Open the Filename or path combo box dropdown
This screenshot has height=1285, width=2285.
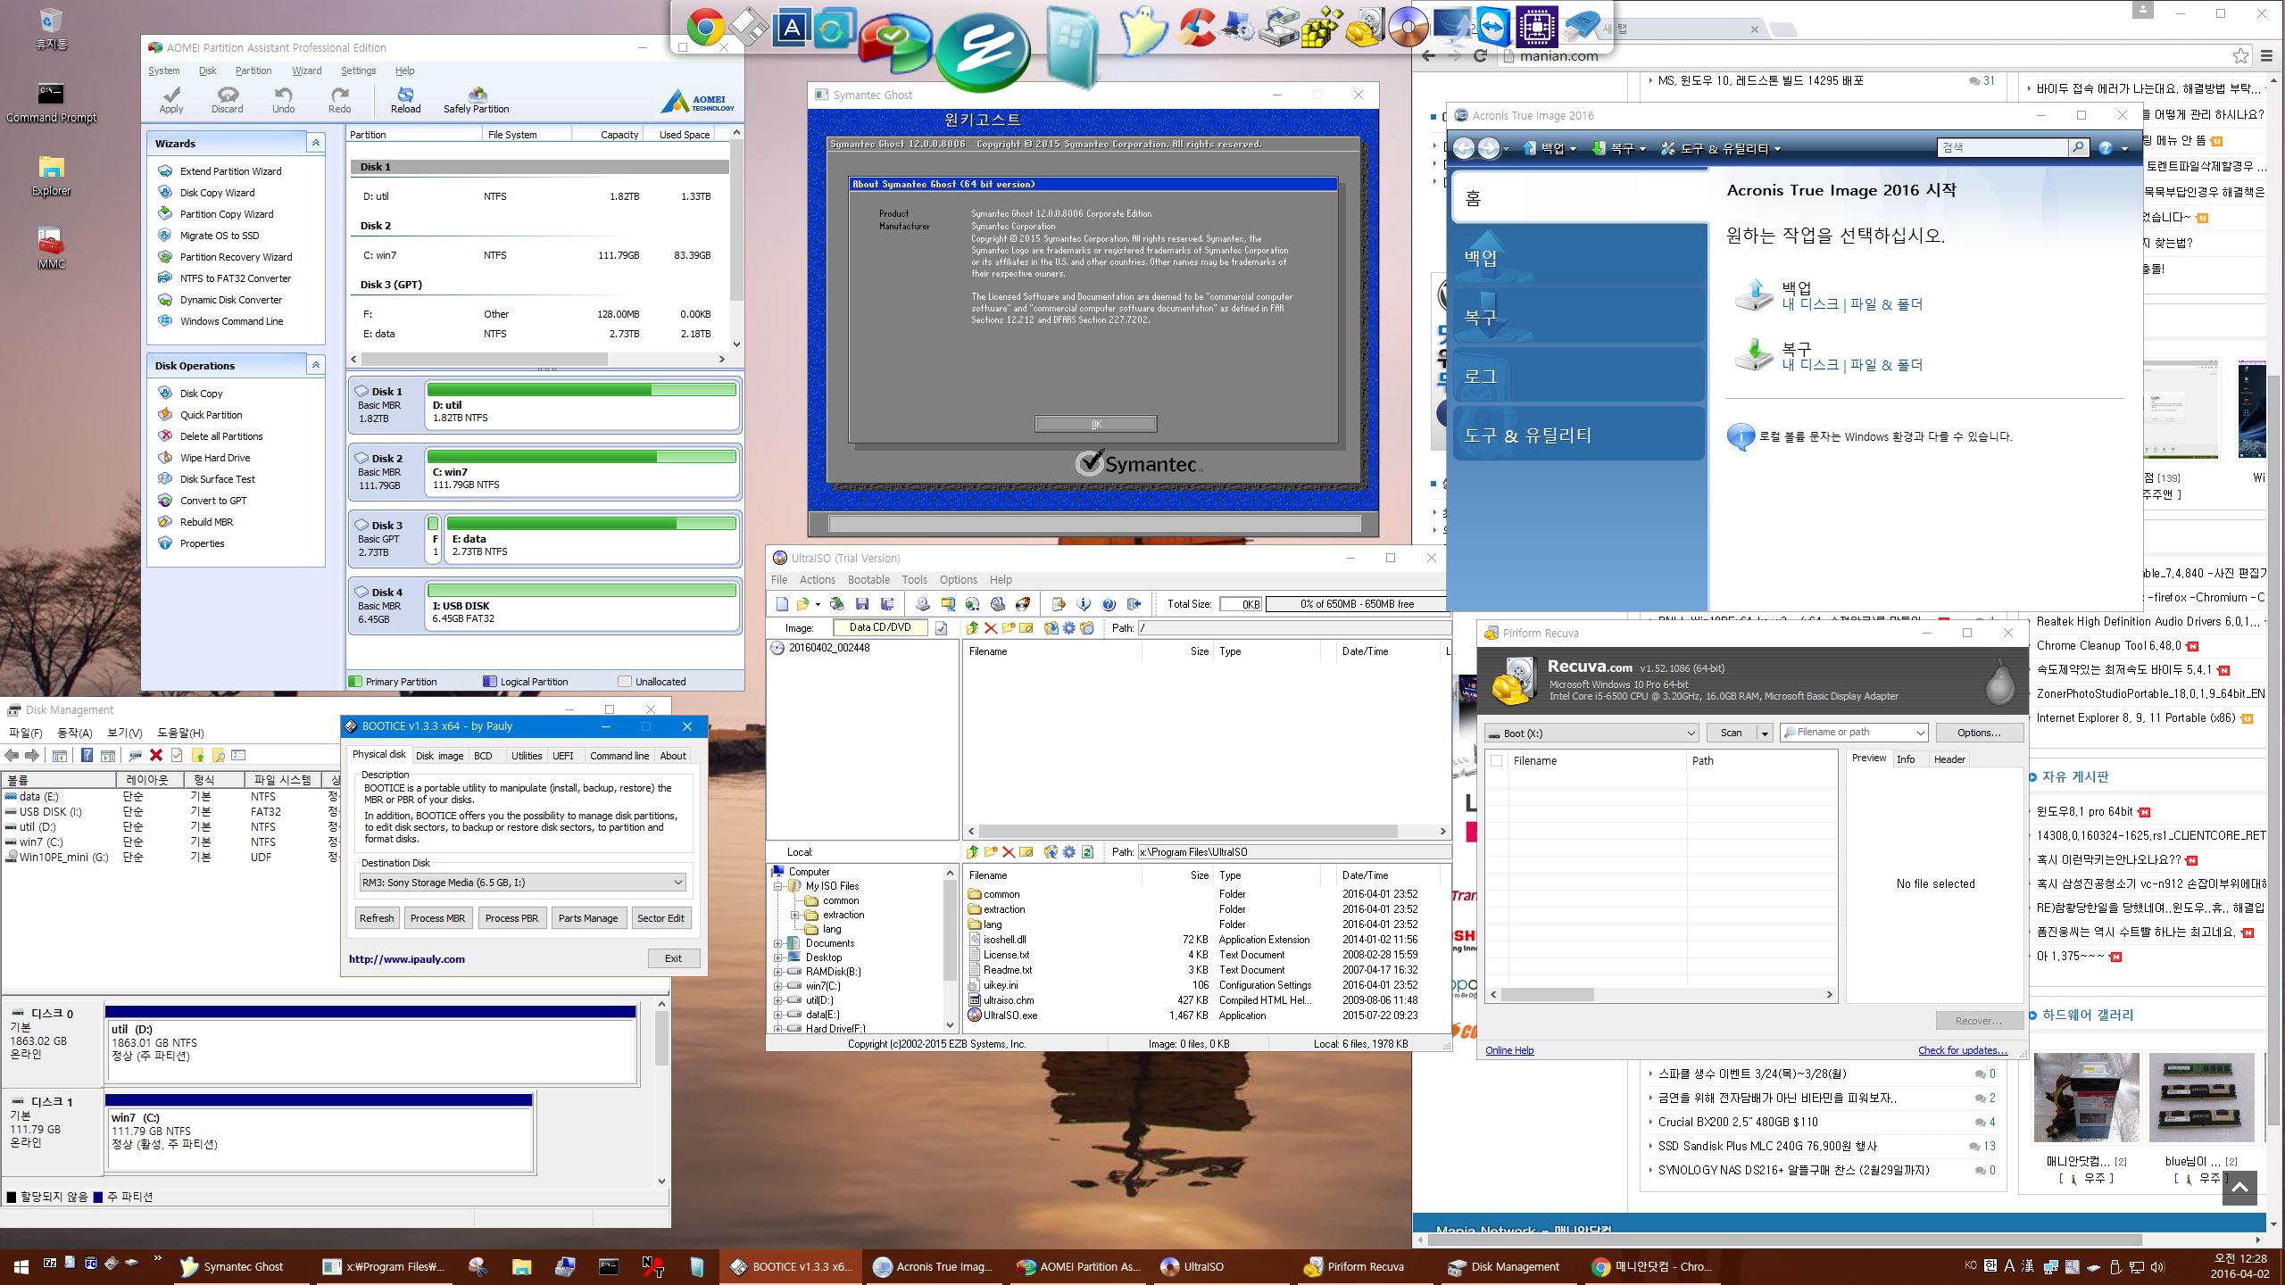[x=1919, y=733]
